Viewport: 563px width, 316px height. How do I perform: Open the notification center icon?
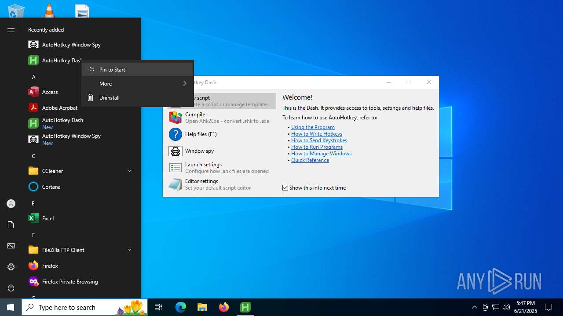coord(548,307)
